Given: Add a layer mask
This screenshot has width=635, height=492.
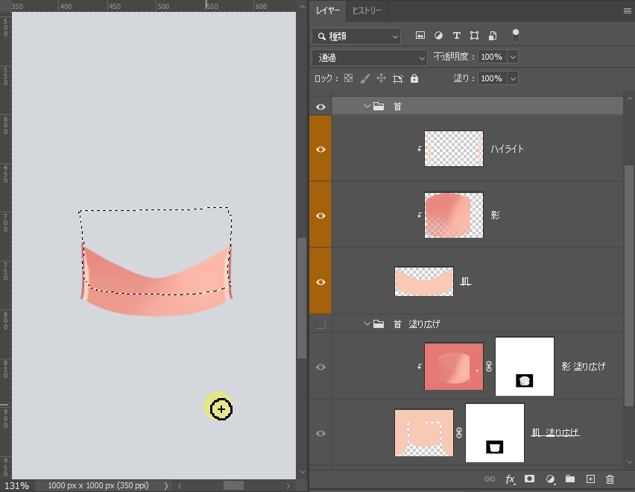Looking at the screenshot, I should point(530,479).
